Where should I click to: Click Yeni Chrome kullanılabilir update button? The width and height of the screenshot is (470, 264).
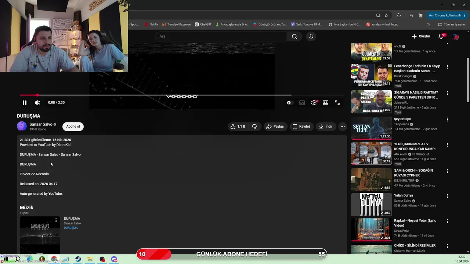point(447,15)
